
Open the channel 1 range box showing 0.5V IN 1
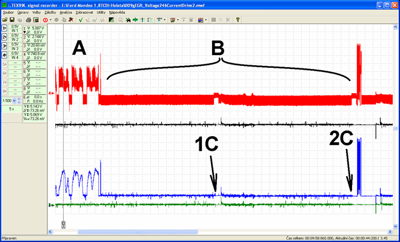[x=15, y=29]
